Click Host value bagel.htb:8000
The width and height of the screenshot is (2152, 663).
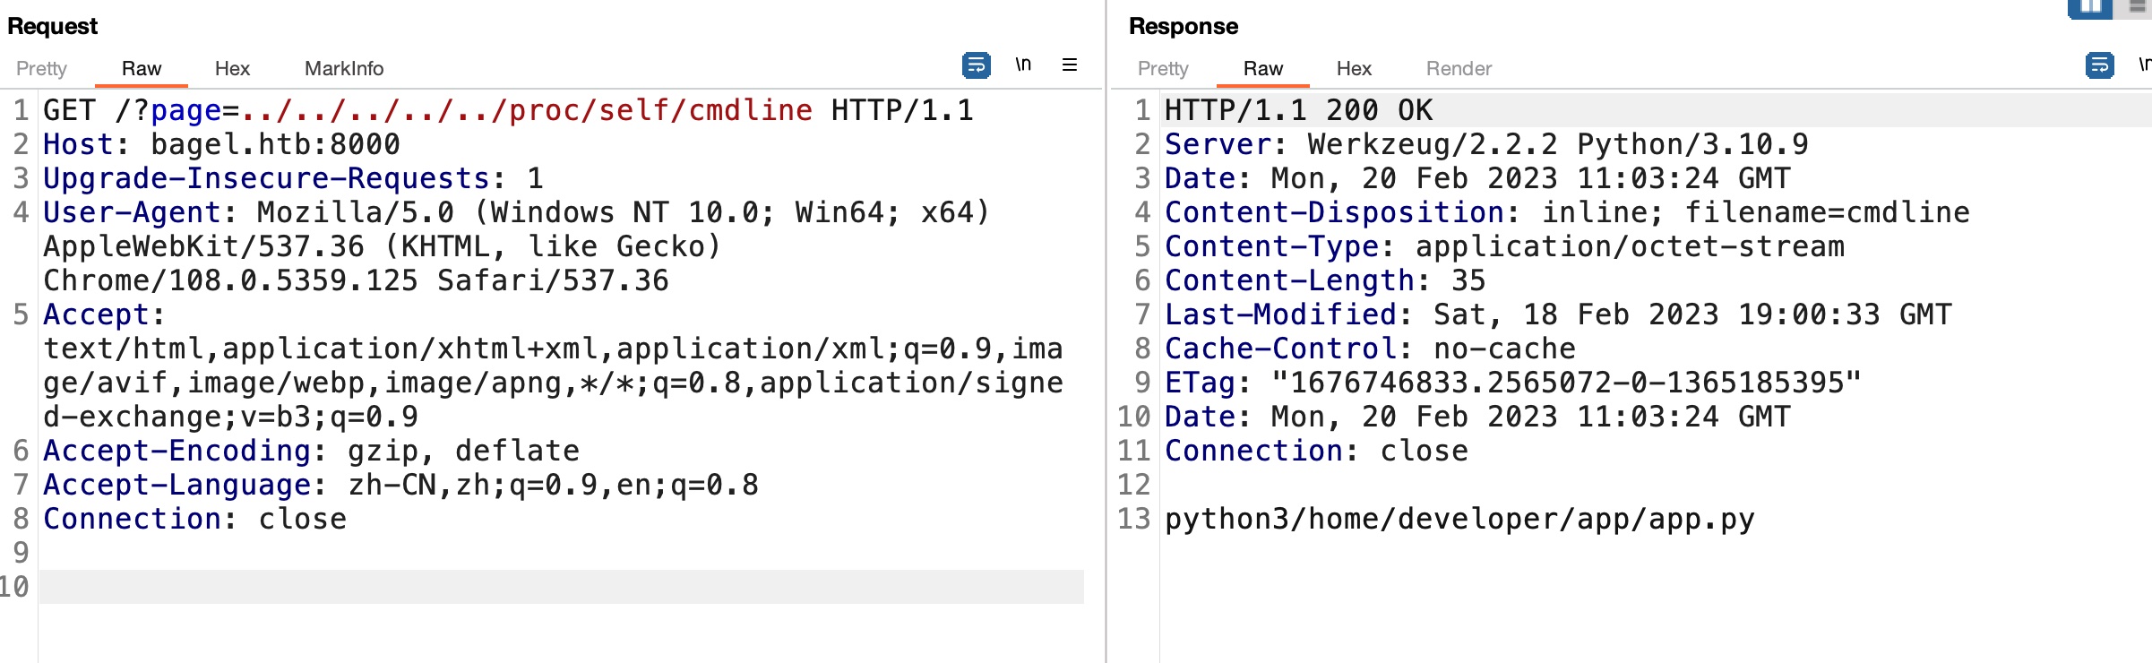pos(275,144)
